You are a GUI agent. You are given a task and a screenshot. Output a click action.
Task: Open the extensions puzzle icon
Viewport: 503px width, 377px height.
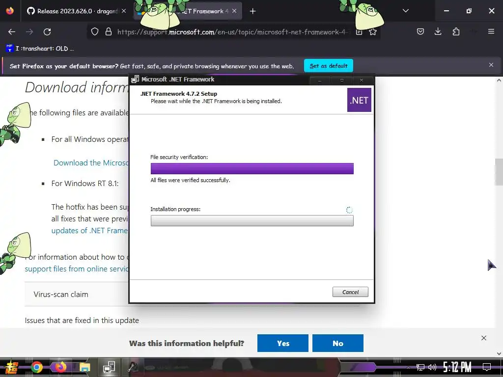tap(456, 31)
